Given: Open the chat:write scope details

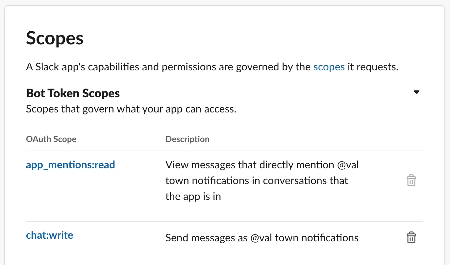Looking at the screenshot, I should [49, 235].
